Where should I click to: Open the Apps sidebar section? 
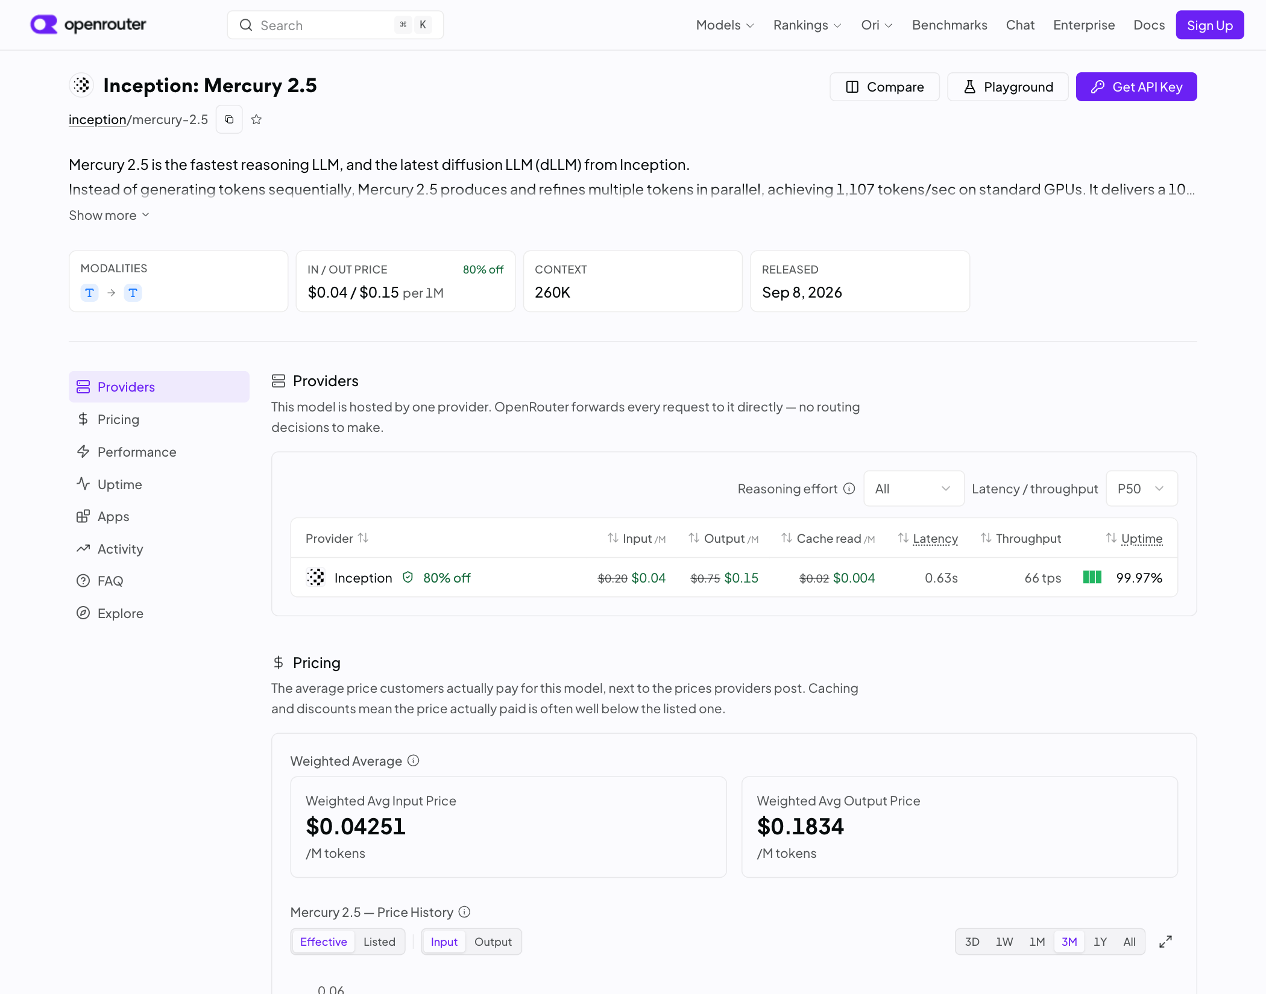tap(159, 516)
